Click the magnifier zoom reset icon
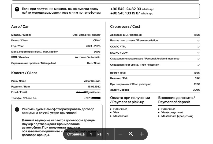Viewport: 213px width, 144px height. point(131,134)
